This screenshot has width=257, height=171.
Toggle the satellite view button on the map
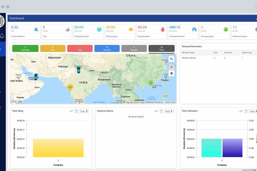pos(172,66)
